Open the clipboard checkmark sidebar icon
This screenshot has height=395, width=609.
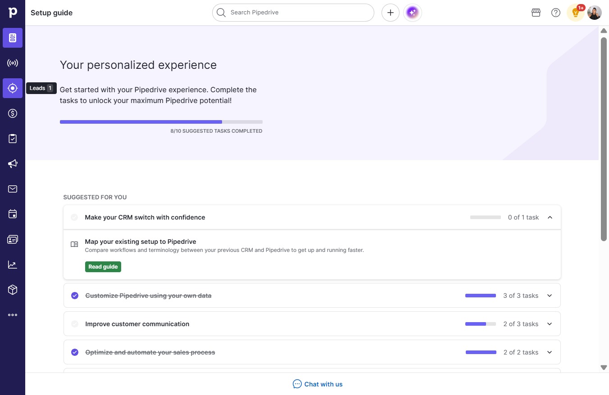click(x=13, y=139)
